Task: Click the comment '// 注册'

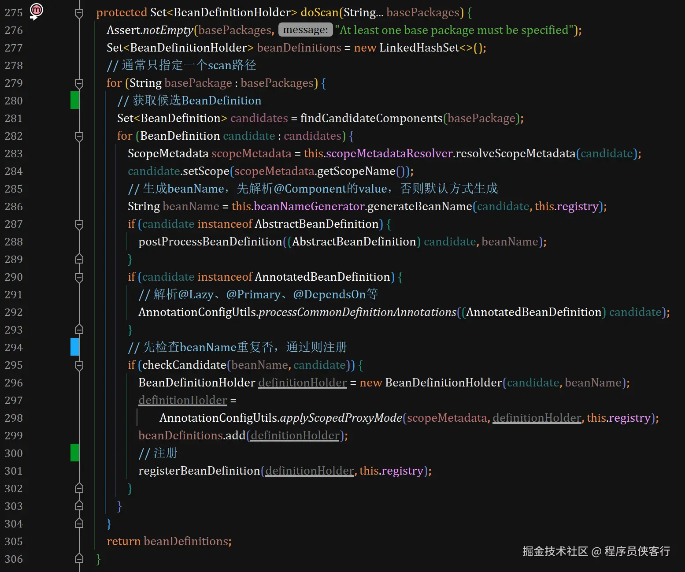Action: coord(158,453)
